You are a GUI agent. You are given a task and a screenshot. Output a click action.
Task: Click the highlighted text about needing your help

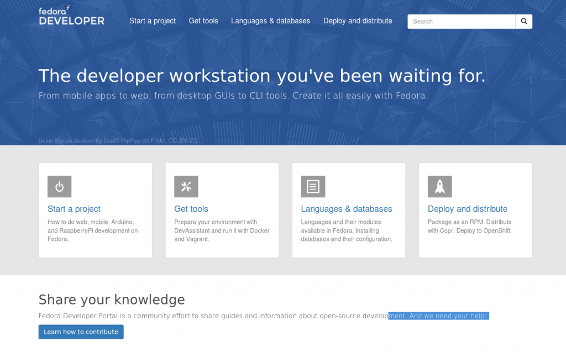tap(438, 316)
